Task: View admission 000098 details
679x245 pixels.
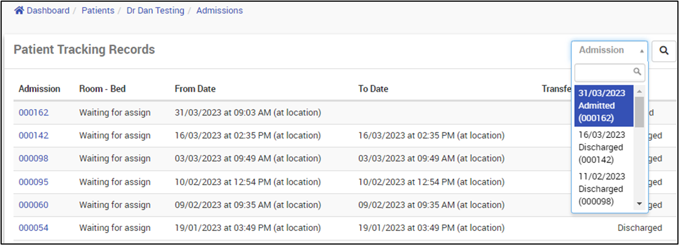Action: [34, 159]
